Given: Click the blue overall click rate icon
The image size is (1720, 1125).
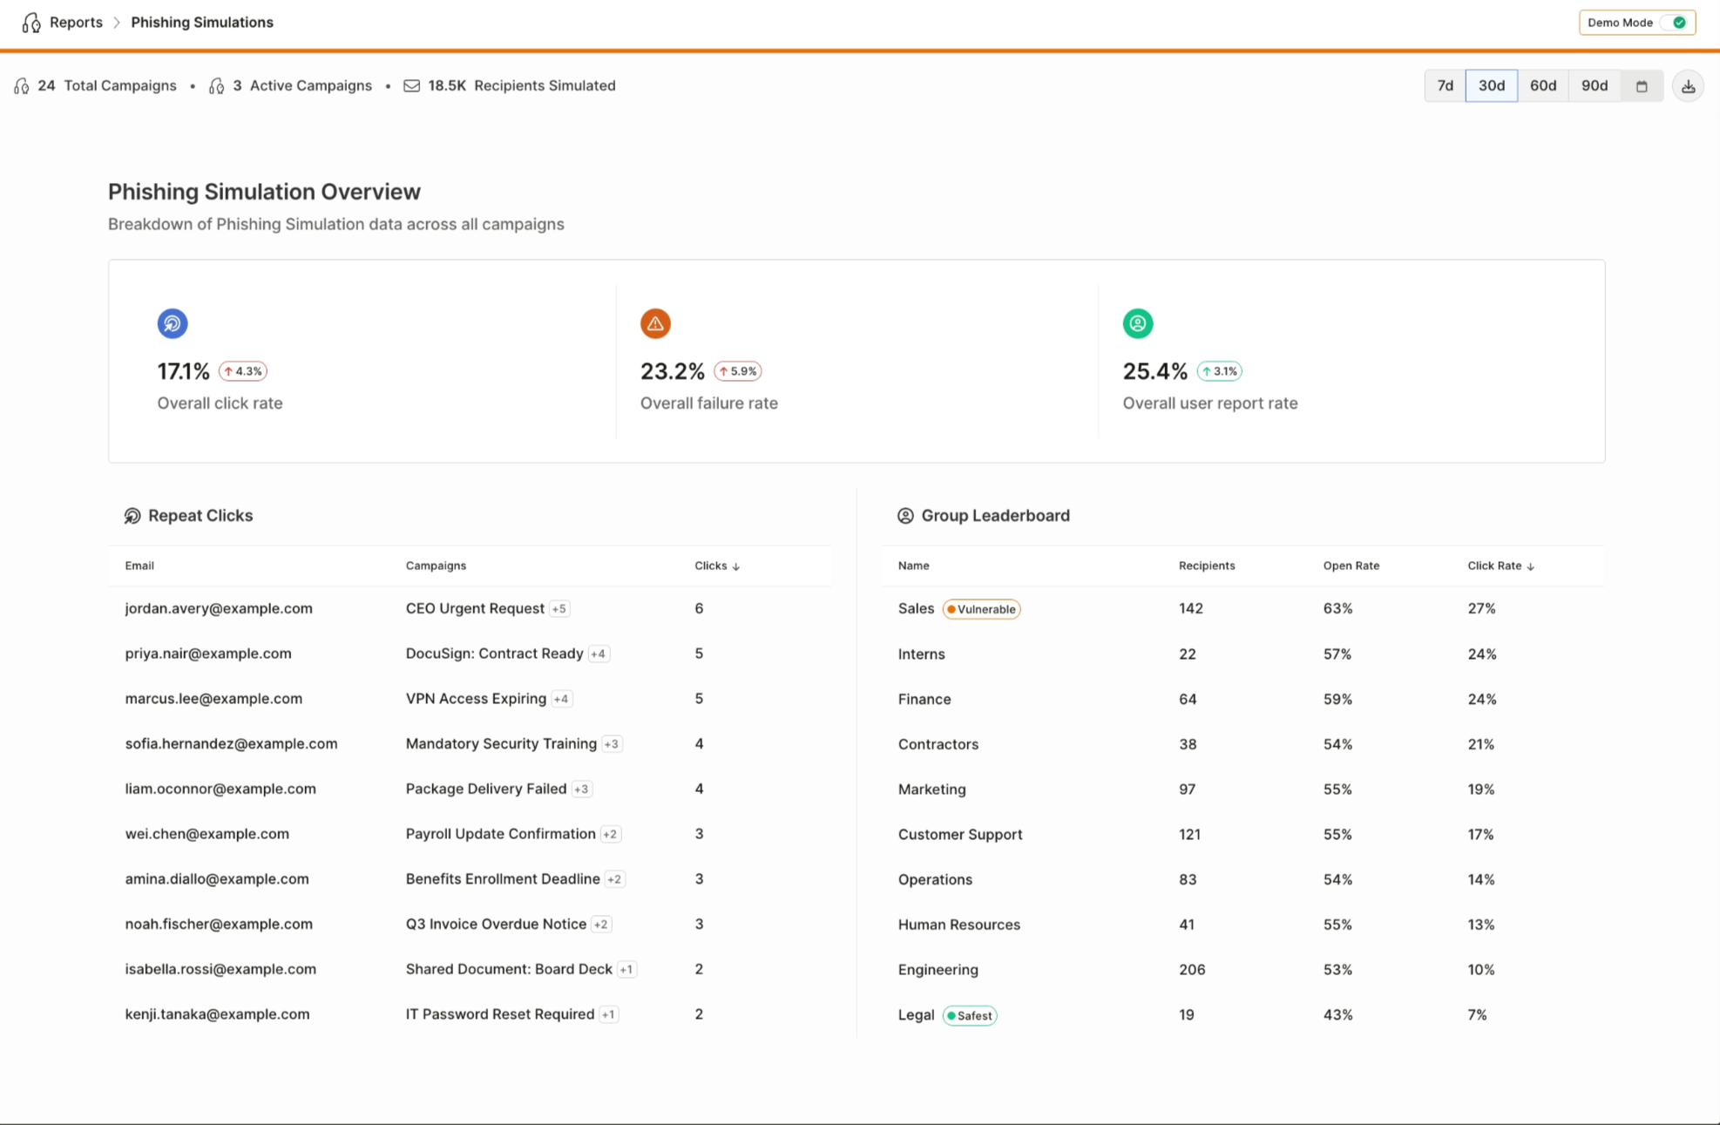Looking at the screenshot, I should tap(173, 323).
